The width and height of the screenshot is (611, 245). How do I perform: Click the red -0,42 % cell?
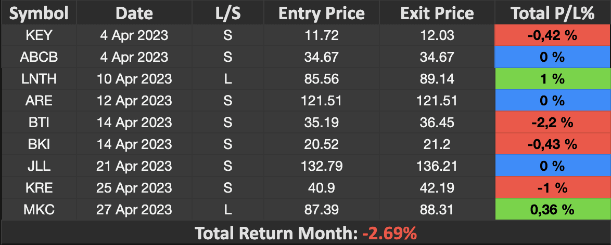[552, 35]
